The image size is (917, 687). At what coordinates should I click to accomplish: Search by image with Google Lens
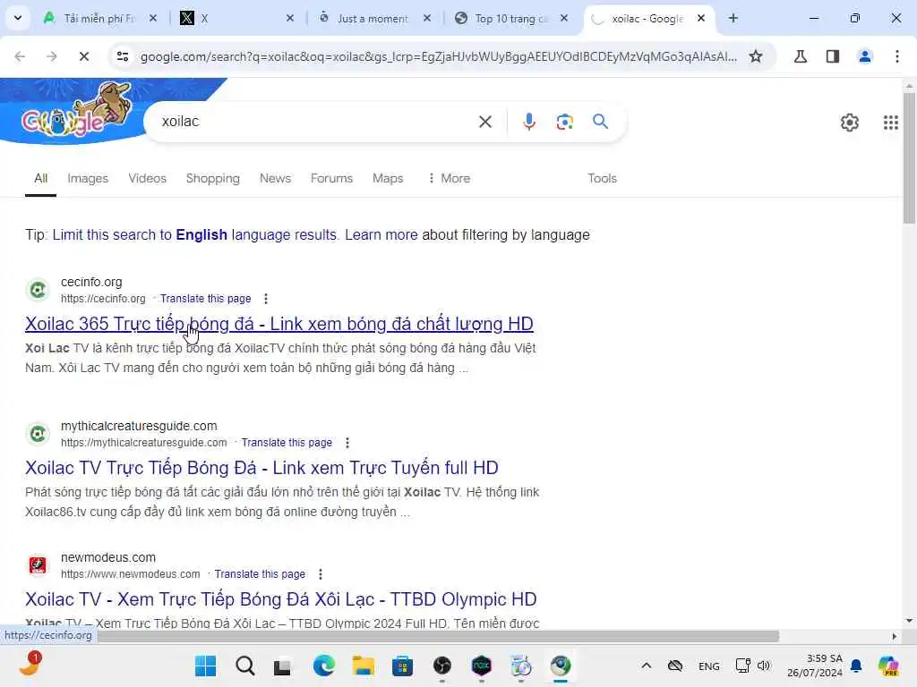tap(564, 122)
